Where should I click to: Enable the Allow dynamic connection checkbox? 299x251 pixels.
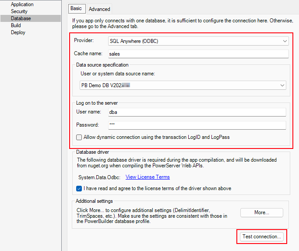79,137
